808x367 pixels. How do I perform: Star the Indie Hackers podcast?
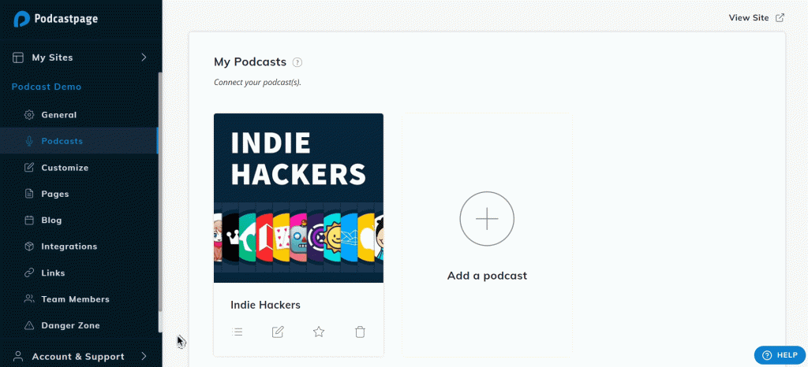319,332
